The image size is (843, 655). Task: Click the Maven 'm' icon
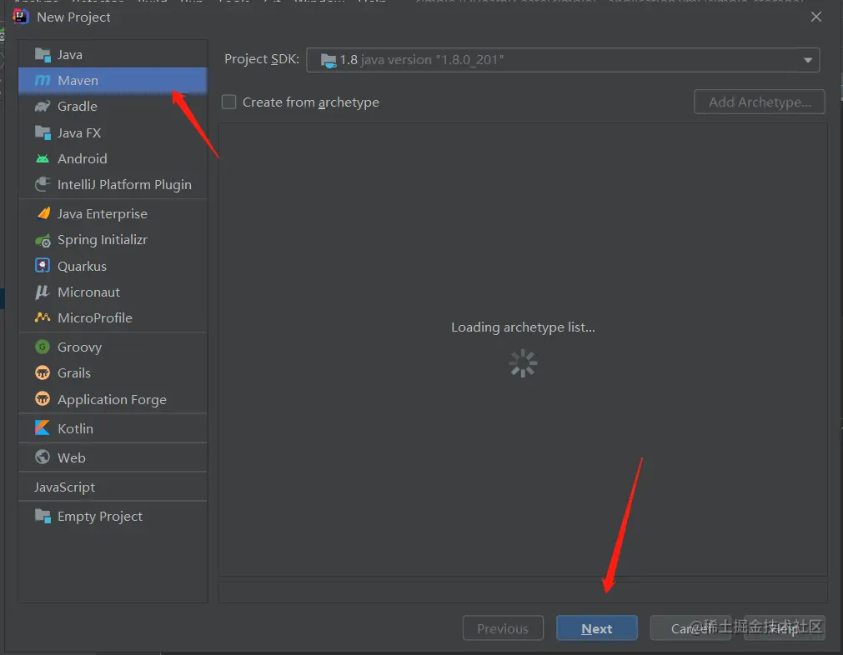43,81
